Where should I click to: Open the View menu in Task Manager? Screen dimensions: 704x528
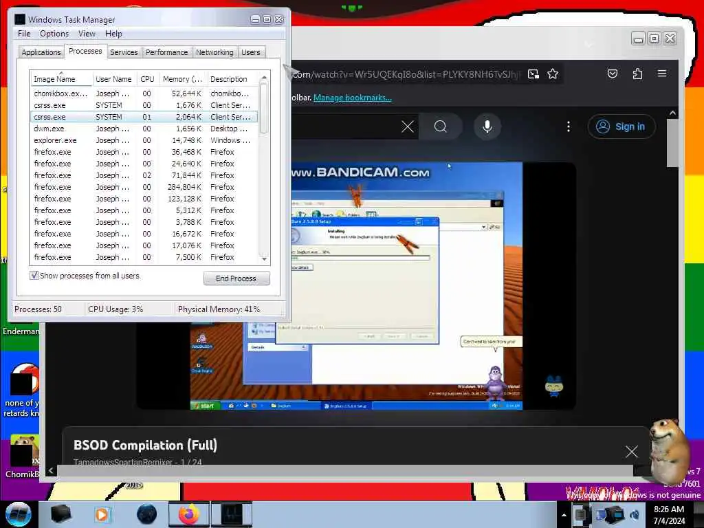pos(87,34)
